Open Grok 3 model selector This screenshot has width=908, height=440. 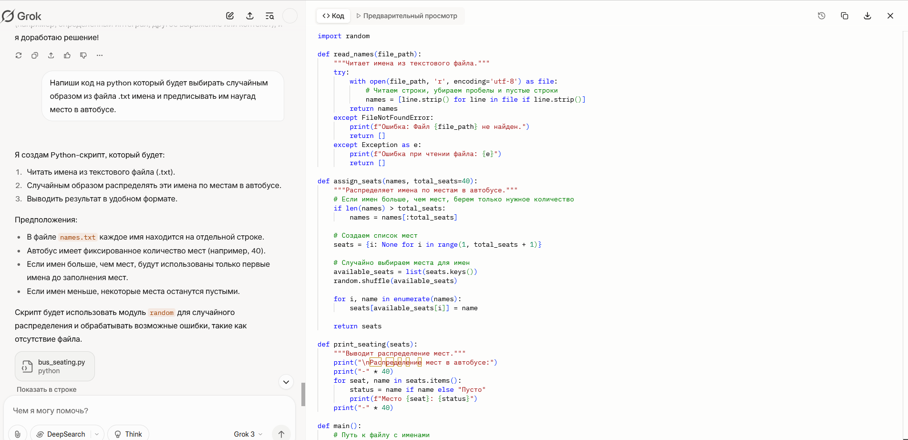(248, 434)
